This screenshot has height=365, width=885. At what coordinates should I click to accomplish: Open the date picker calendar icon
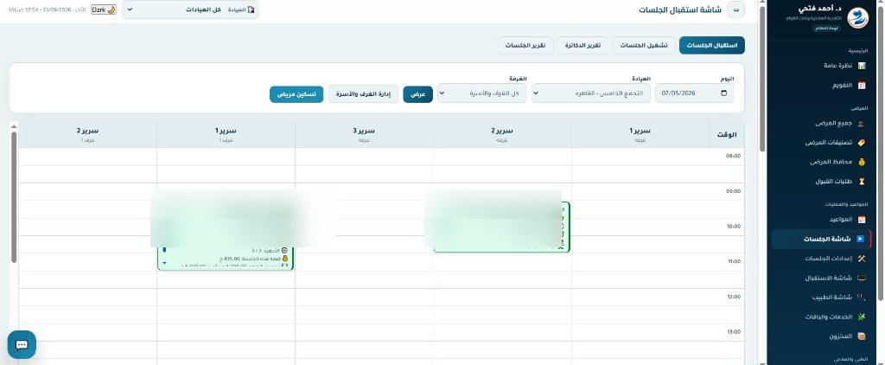pyautogui.click(x=724, y=93)
